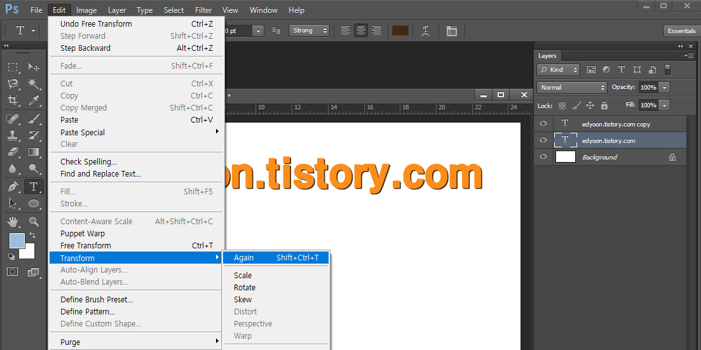The width and height of the screenshot is (701, 350).
Task: Select the Hand tool
Action: click(13, 221)
